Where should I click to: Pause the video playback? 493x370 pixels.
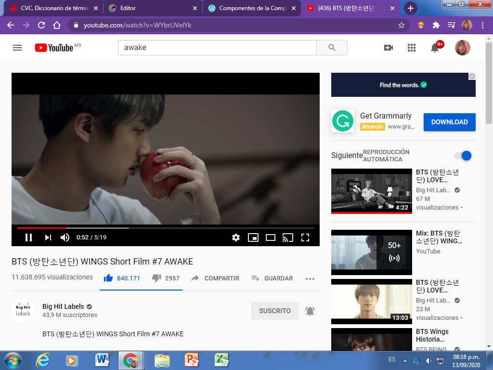pyautogui.click(x=28, y=238)
